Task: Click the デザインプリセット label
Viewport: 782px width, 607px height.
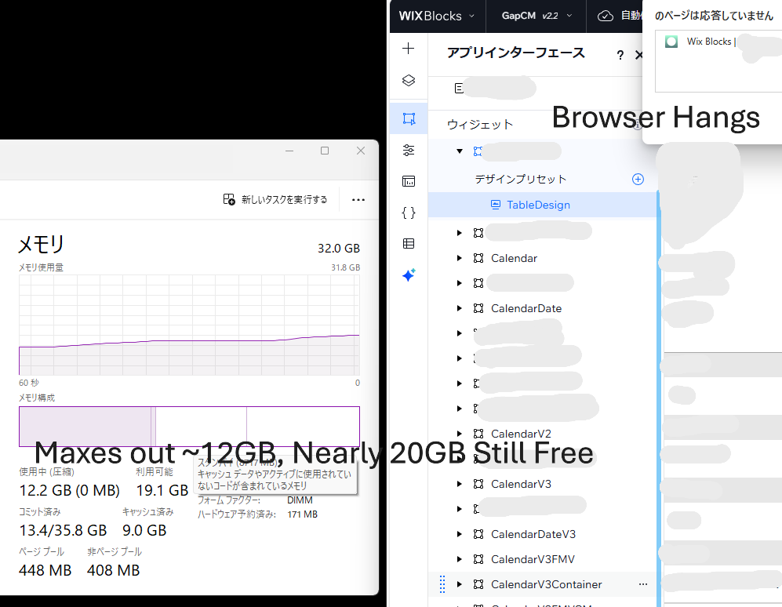Action: (x=520, y=179)
